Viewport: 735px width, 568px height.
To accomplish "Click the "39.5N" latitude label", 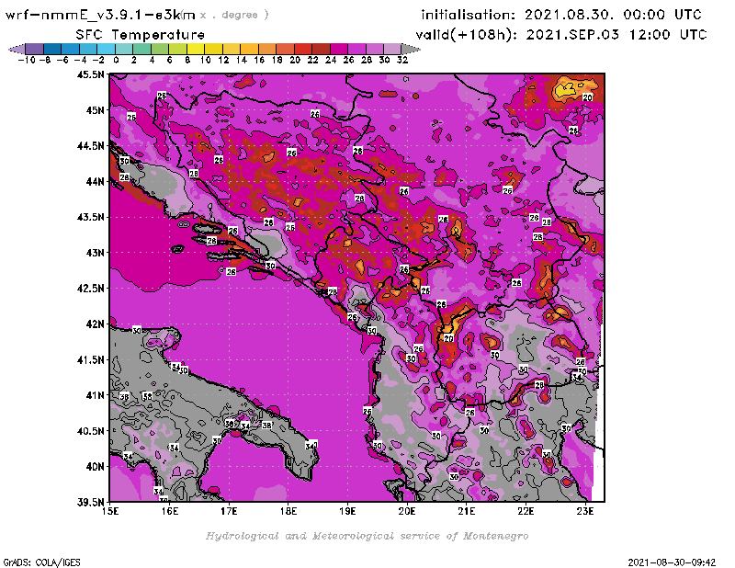I will [90, 503].
